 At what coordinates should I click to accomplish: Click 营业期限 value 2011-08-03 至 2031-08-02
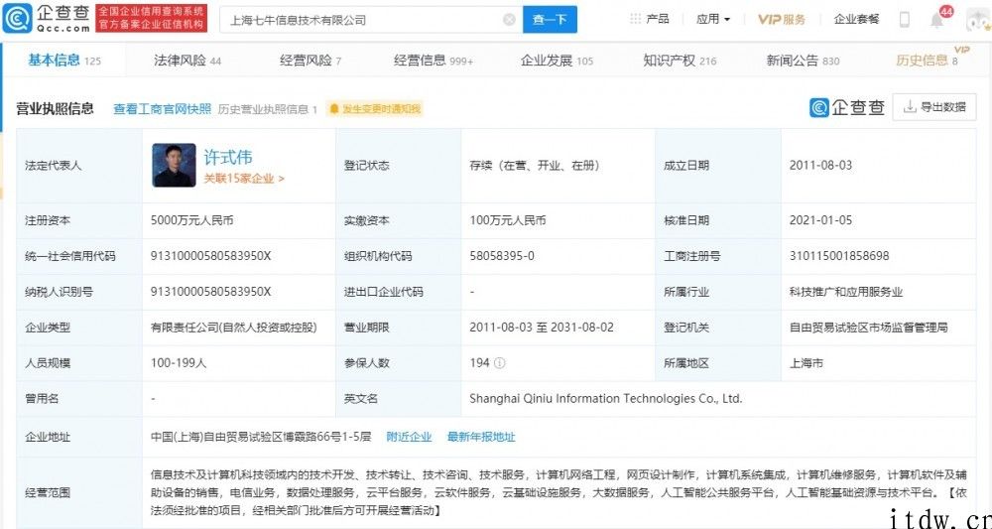542,328
